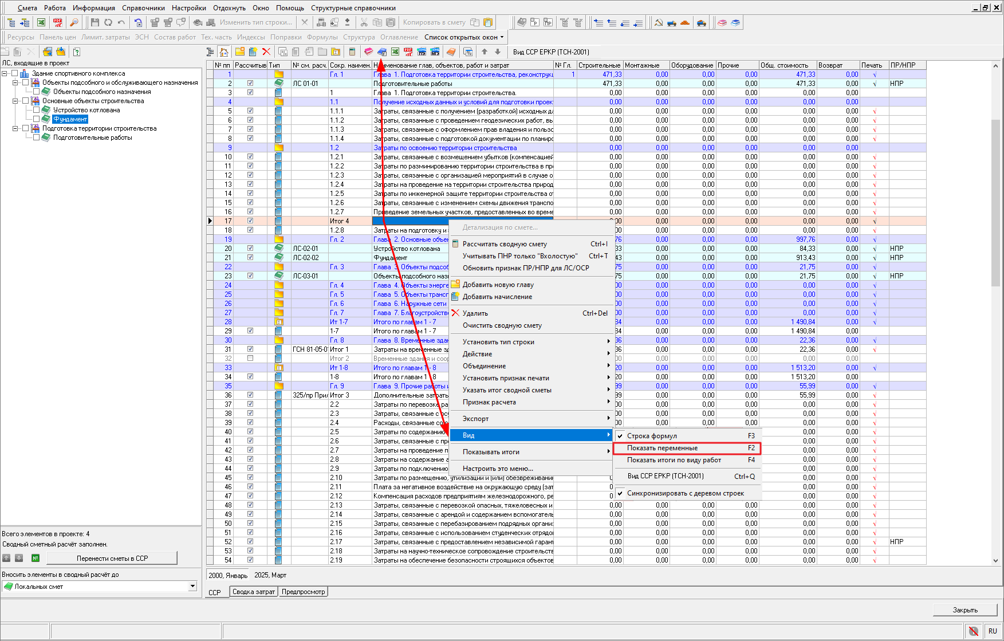Click the green № numbering icon
1004x641 pixels.
36,558
